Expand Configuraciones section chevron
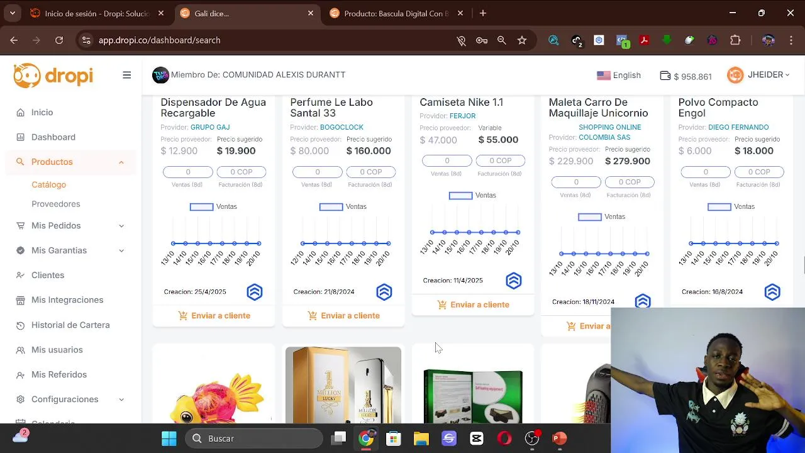The height and width of the screenshot is (453, 805). [x=121, y=400]
